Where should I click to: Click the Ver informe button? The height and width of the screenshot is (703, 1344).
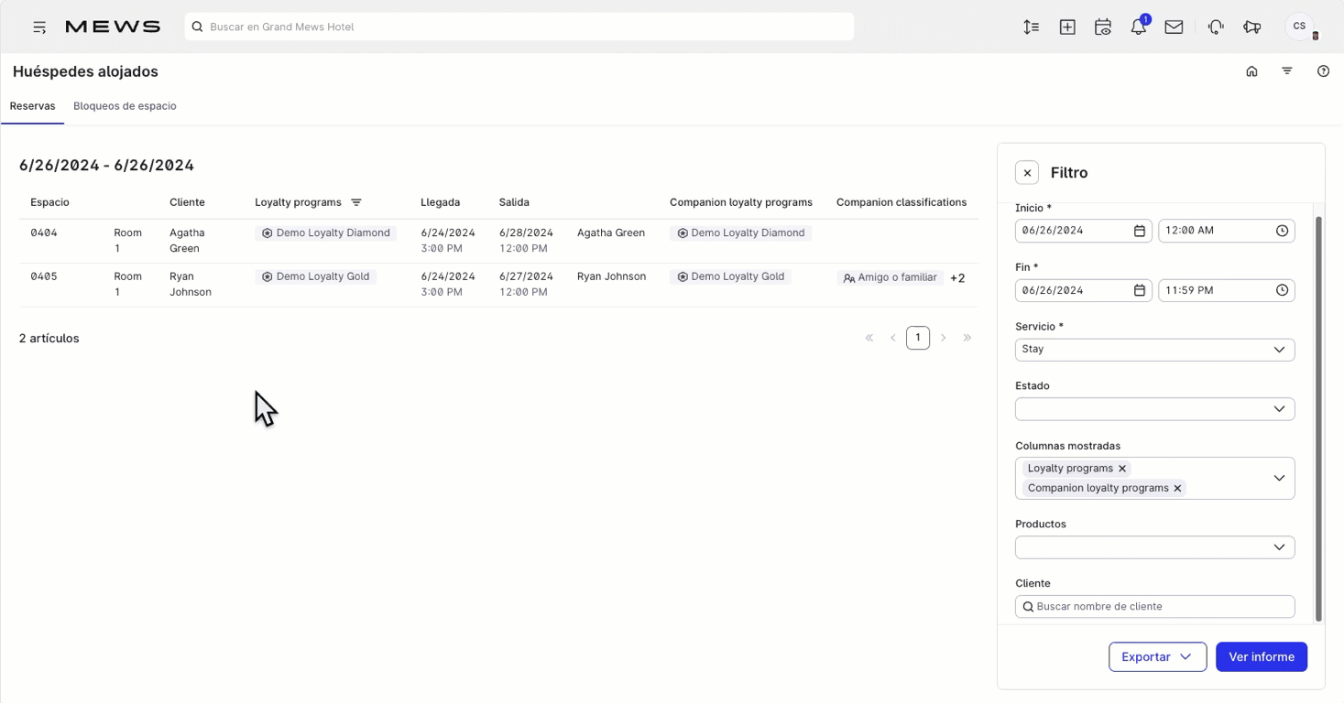(x=1261, y=657)
